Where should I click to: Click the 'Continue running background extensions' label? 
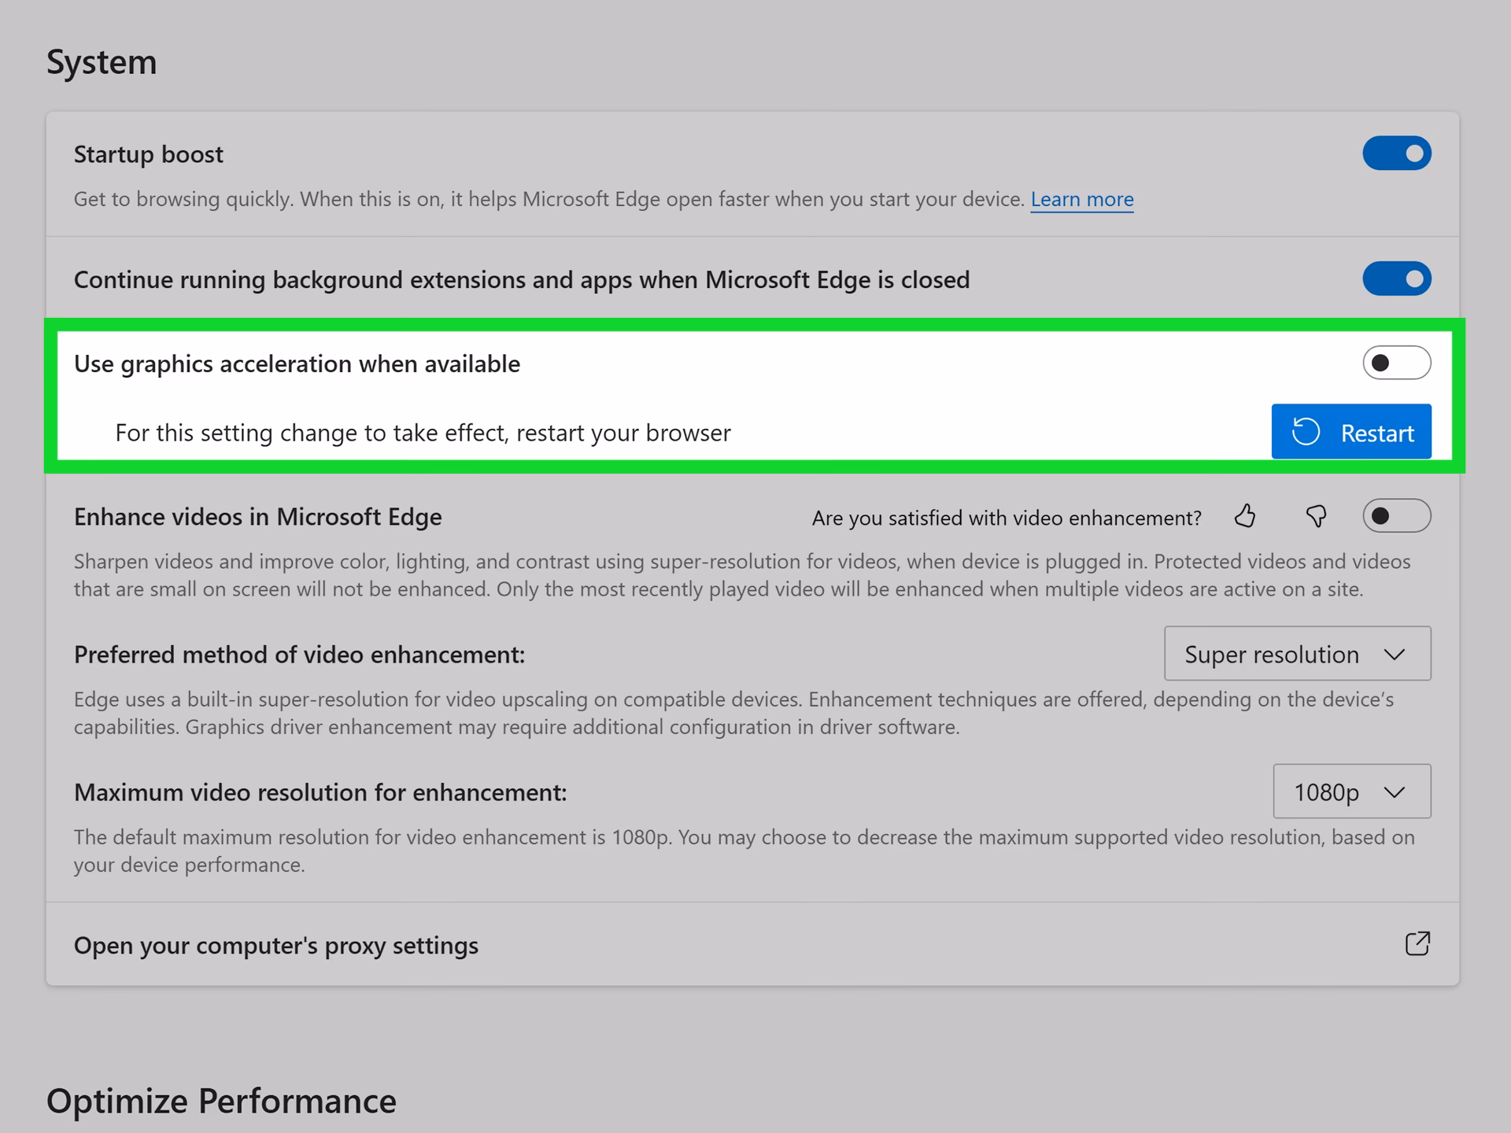coord(522,280)
